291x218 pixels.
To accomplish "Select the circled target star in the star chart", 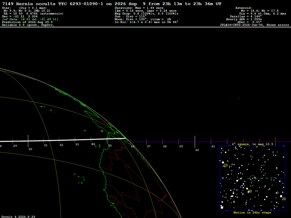I will tap(253, 179).
